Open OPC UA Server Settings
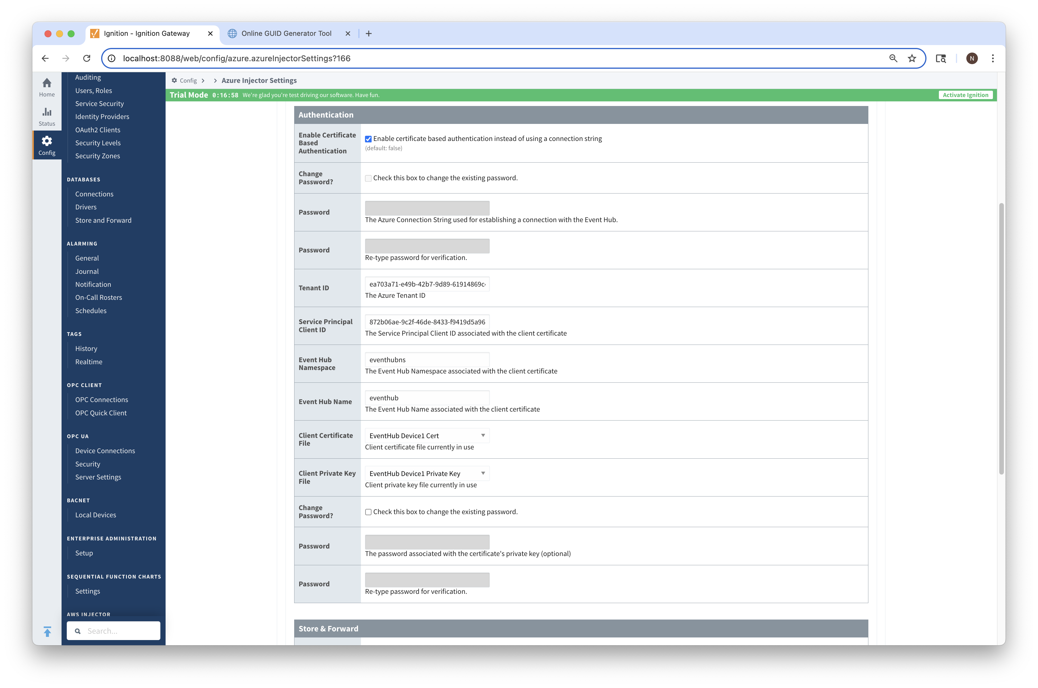1038x688 pixels. click(98, 477)
